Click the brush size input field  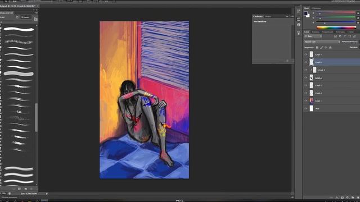[x=25, y=17]
